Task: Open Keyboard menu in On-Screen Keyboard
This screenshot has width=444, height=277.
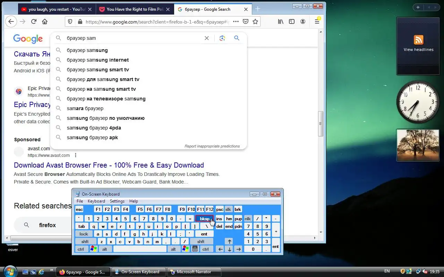Action: click(x=96, y=201)
